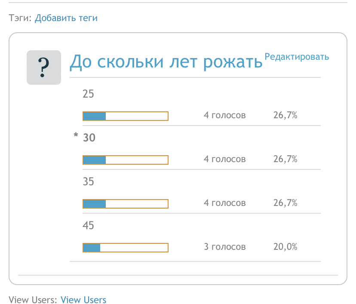
Task: Click the result bar for option 45
Action: (125, 247)
